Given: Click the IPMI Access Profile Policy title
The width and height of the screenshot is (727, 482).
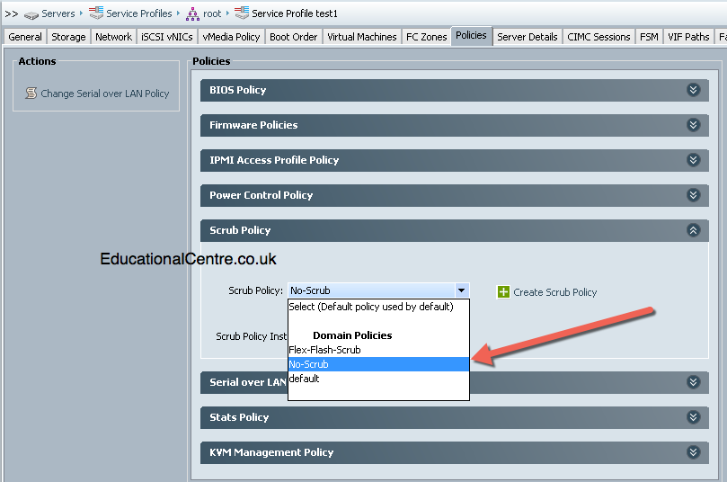Looking at the screenshot, I should pos(274,160).
